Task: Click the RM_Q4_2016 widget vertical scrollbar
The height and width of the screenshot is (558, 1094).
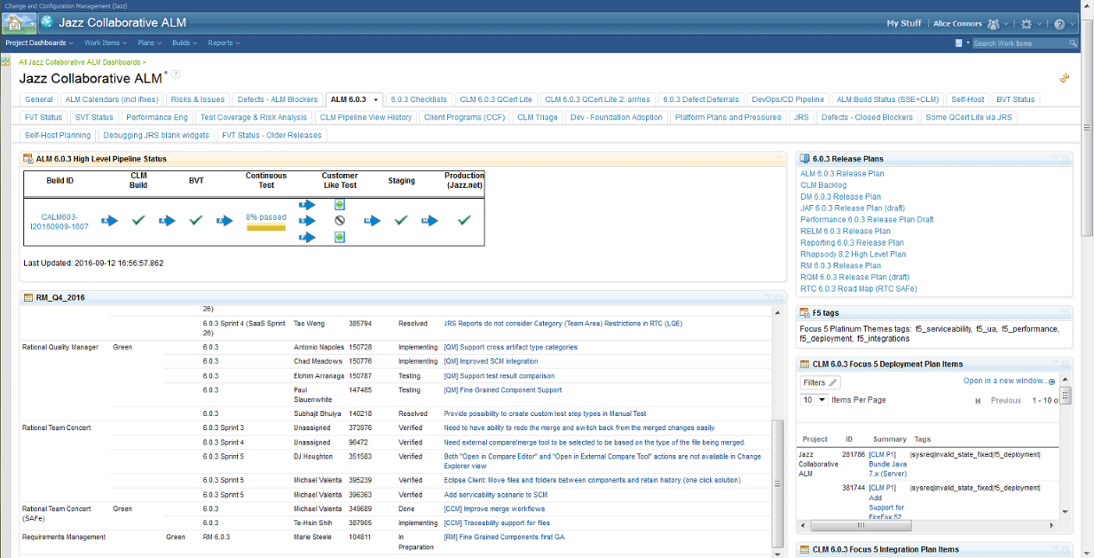Action: coord(779,484)
